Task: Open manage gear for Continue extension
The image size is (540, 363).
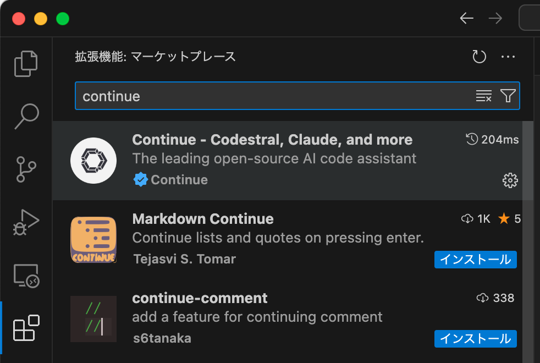Action: (x=510, y=180)
